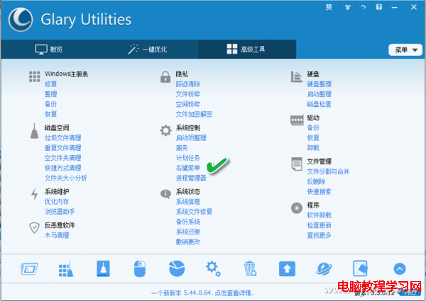
Task: Open 系统信息
Action: coord(188,202)
